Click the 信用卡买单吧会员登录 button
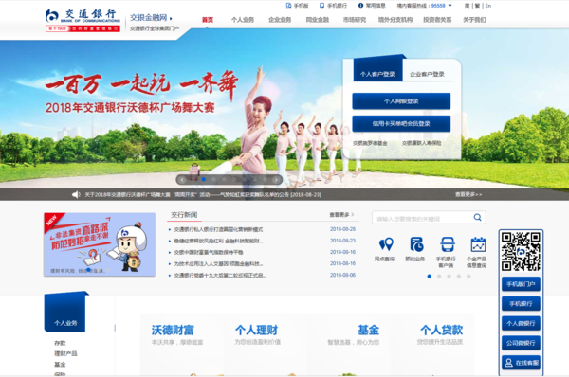This screenshot has height=377, width=569. (401, 123)
